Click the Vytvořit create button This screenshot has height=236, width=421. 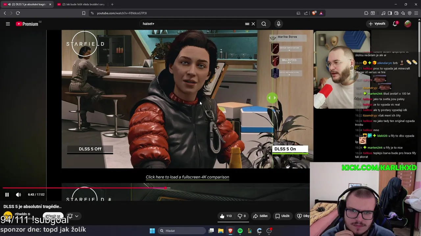pyautogui.click(x=377, y=24)
